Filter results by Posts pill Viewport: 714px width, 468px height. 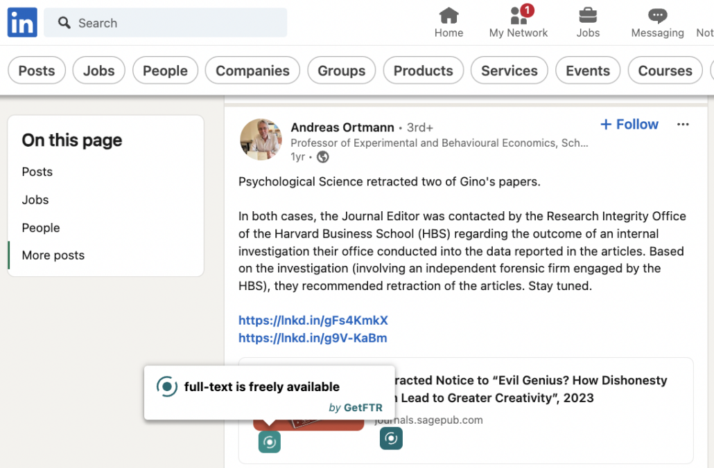[x=37, y=71]
